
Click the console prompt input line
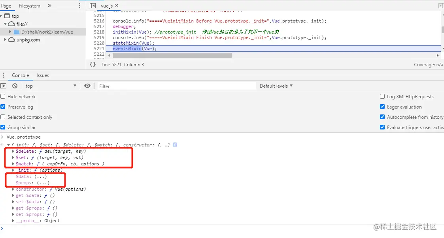point(222,229)
